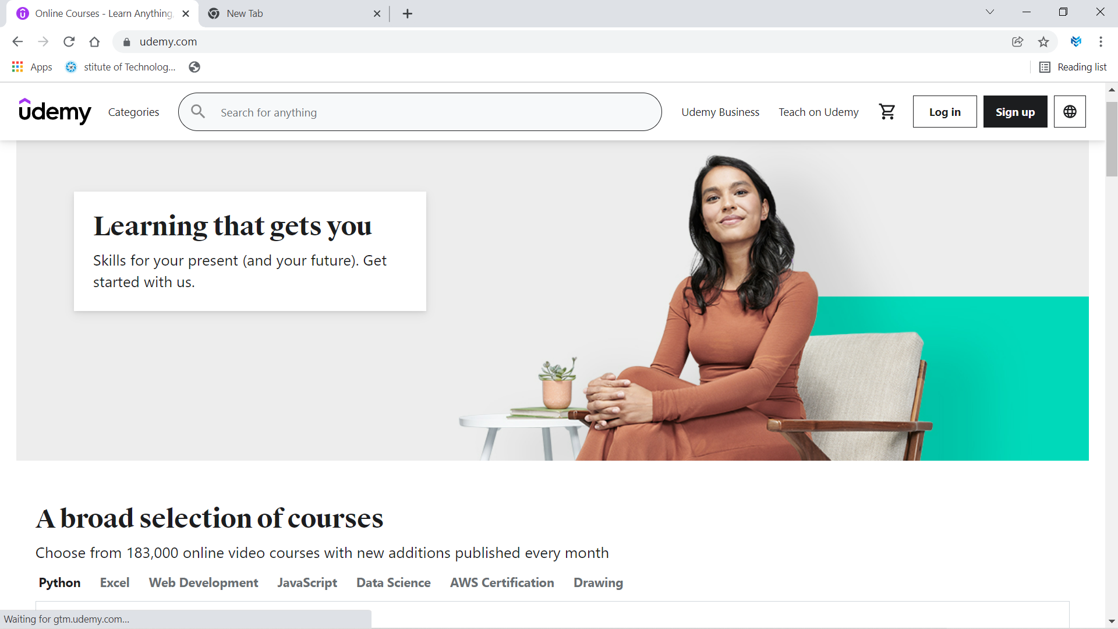Click the Sign up button
The image size is (1118, 629).
[1015, 112]
